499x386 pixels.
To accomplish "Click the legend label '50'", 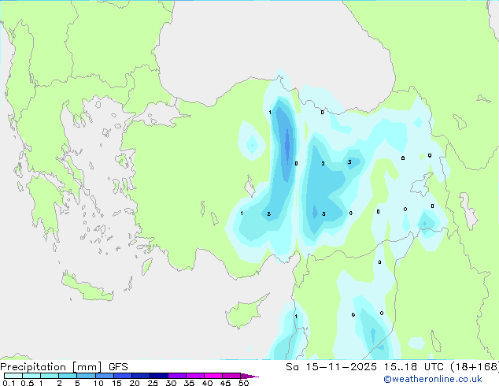I will [243, 383].
